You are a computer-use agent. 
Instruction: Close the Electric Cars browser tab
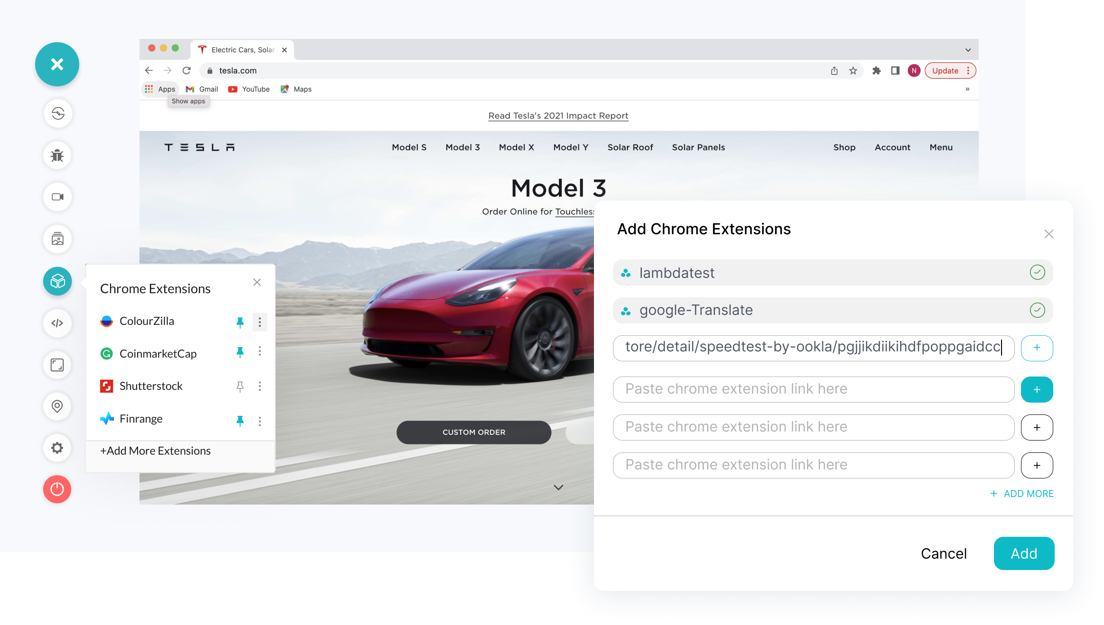(284, 50)
